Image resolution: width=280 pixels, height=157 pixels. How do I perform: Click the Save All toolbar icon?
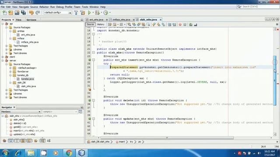23,13
